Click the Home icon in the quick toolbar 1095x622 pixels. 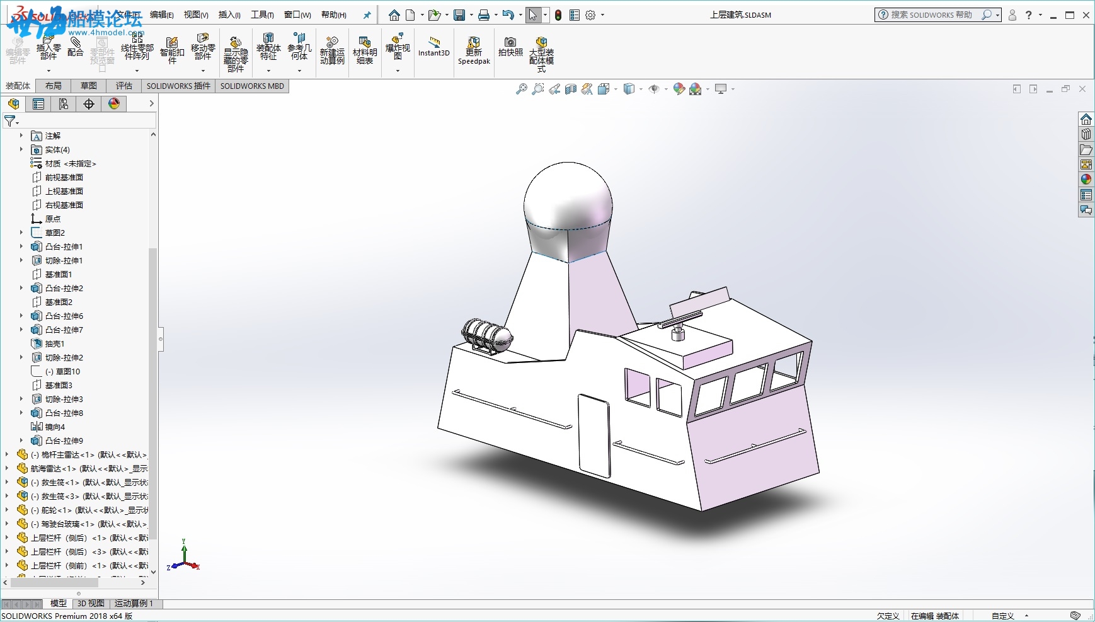point(394,15)
